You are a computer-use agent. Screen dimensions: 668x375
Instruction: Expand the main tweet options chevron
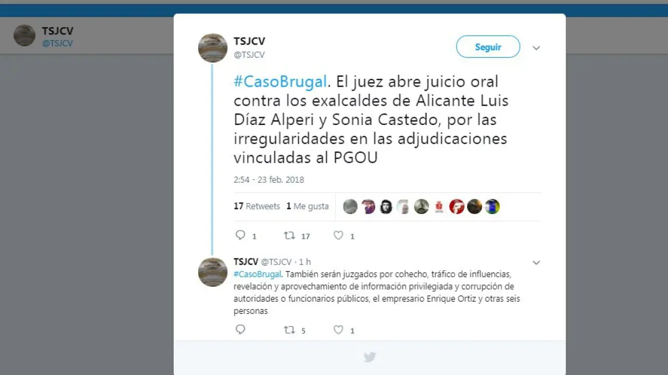point(536,48)
